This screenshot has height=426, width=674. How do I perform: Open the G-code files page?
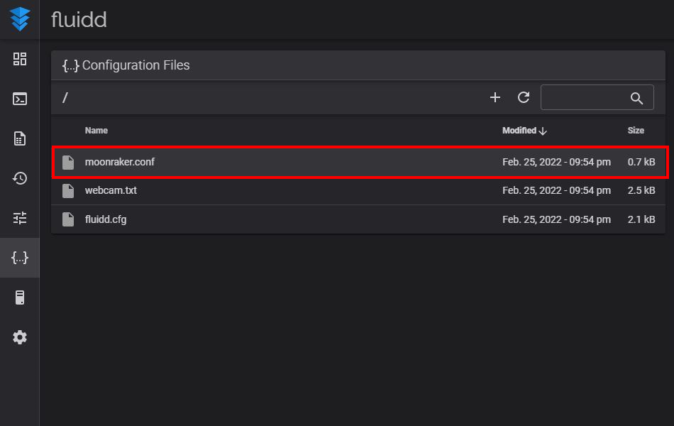[x=20, y=138]
